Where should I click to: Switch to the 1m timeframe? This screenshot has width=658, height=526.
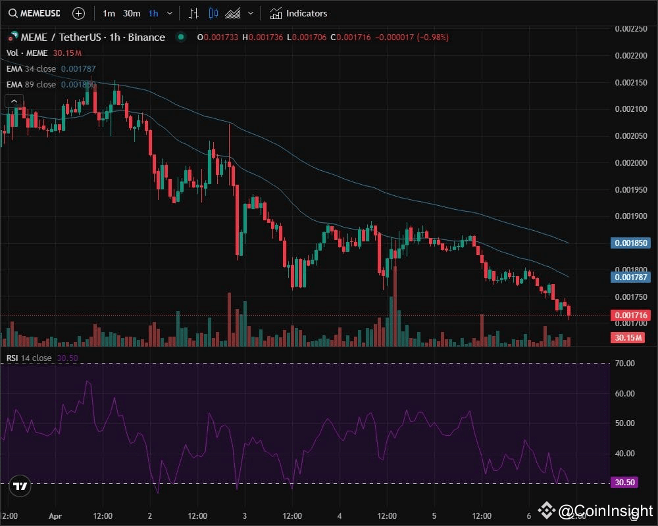[109, 13]
